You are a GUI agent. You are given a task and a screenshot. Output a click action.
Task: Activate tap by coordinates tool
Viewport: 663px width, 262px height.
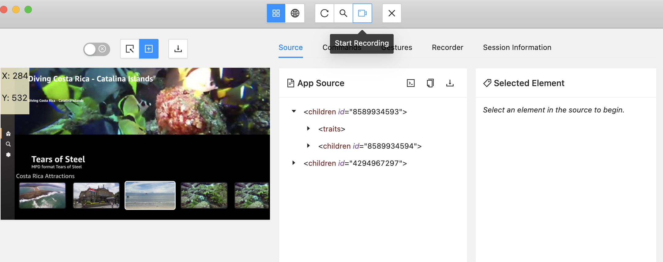[x=149, y=49]
